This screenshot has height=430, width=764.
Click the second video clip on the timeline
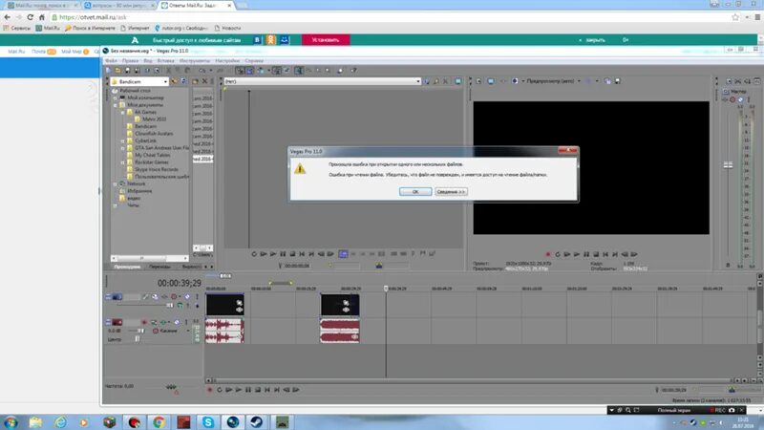click(x=340, y=305)
